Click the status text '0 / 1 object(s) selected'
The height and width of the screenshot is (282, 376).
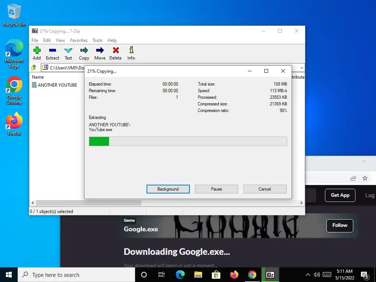tap(51, 211)
